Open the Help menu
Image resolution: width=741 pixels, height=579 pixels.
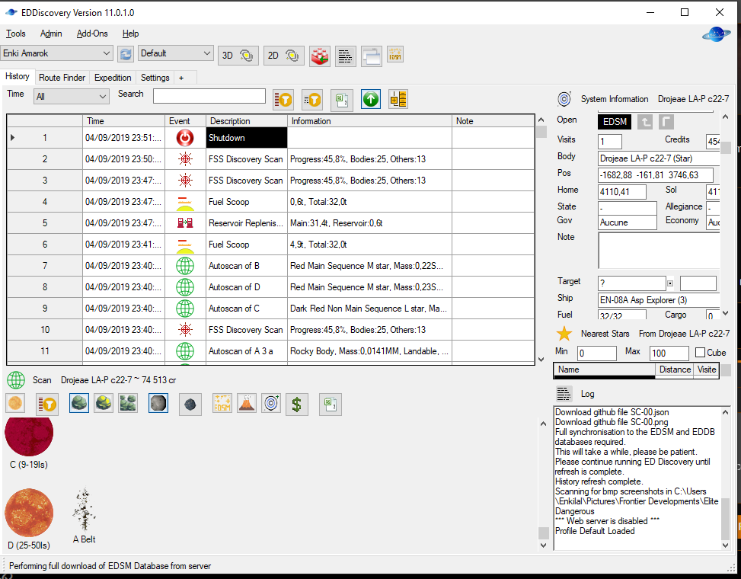point(130,34)
